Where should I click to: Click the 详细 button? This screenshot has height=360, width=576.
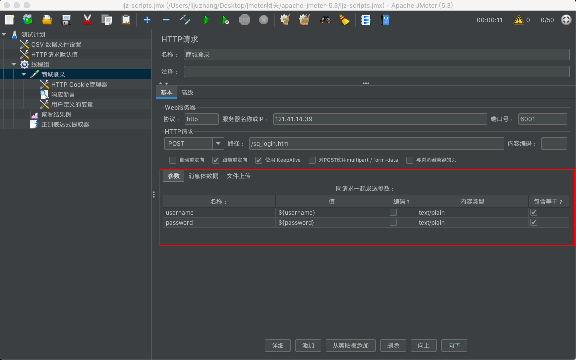point(278,345)
